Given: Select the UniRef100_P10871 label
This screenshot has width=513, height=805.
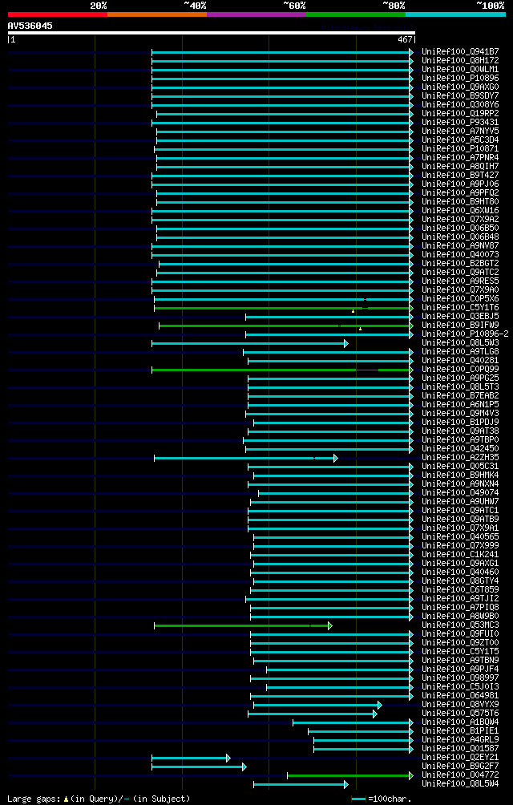Looking at the screenshot, I should pyautogui.click(x=460, y=149).
